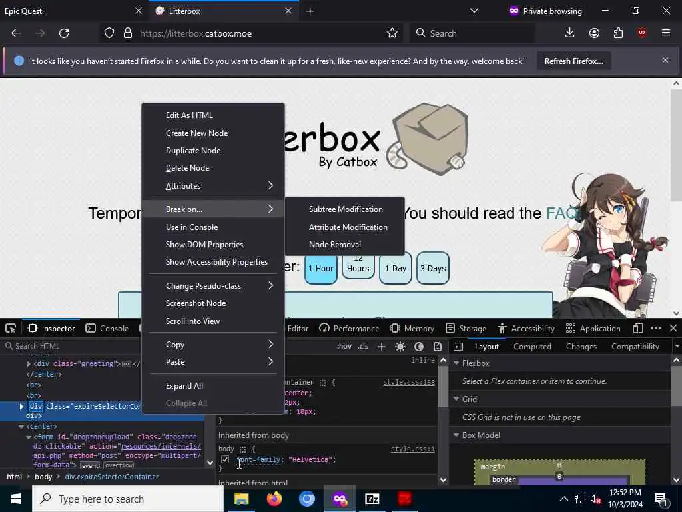Open the Application panel tab
The width and height of the screenshot is (682, 512).
(x=593, y=329)
